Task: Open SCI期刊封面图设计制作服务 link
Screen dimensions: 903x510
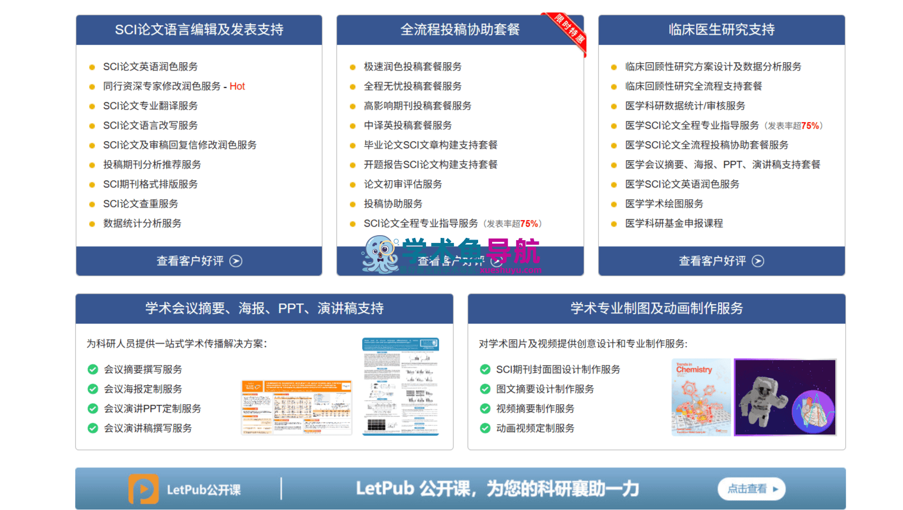Action: point(558,369)
